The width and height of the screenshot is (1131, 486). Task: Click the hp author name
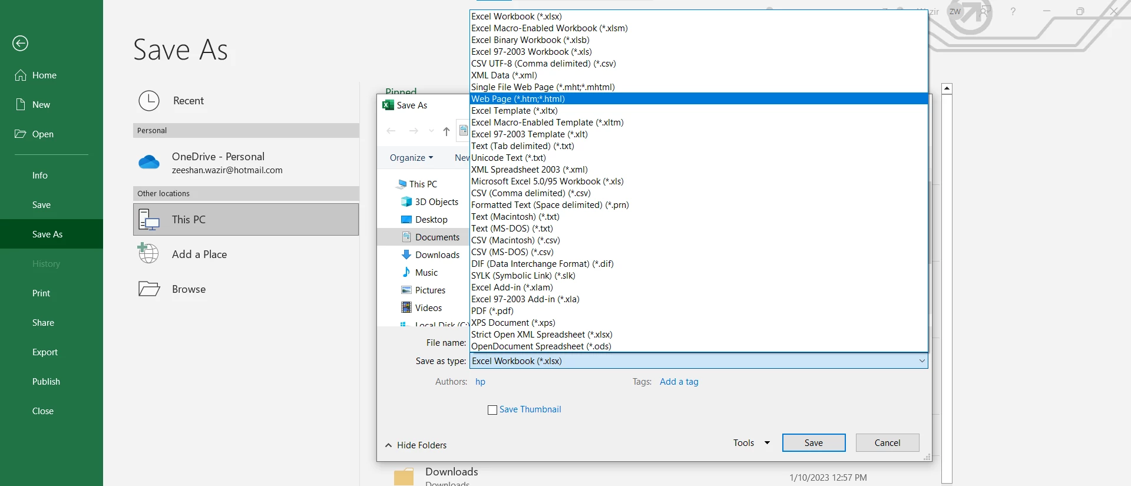coord(480,382)
